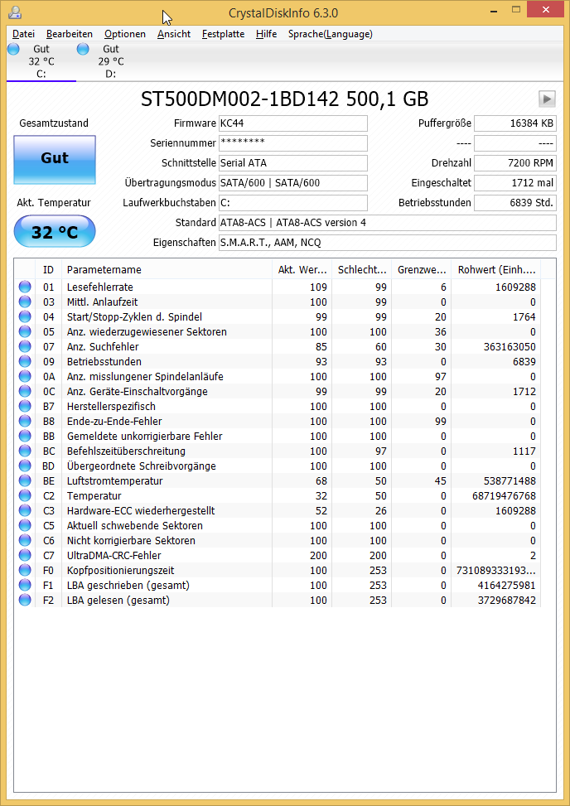Open the Optionen menu
Viewport: 570px width, 806px height.
click(x=125, y=34)
